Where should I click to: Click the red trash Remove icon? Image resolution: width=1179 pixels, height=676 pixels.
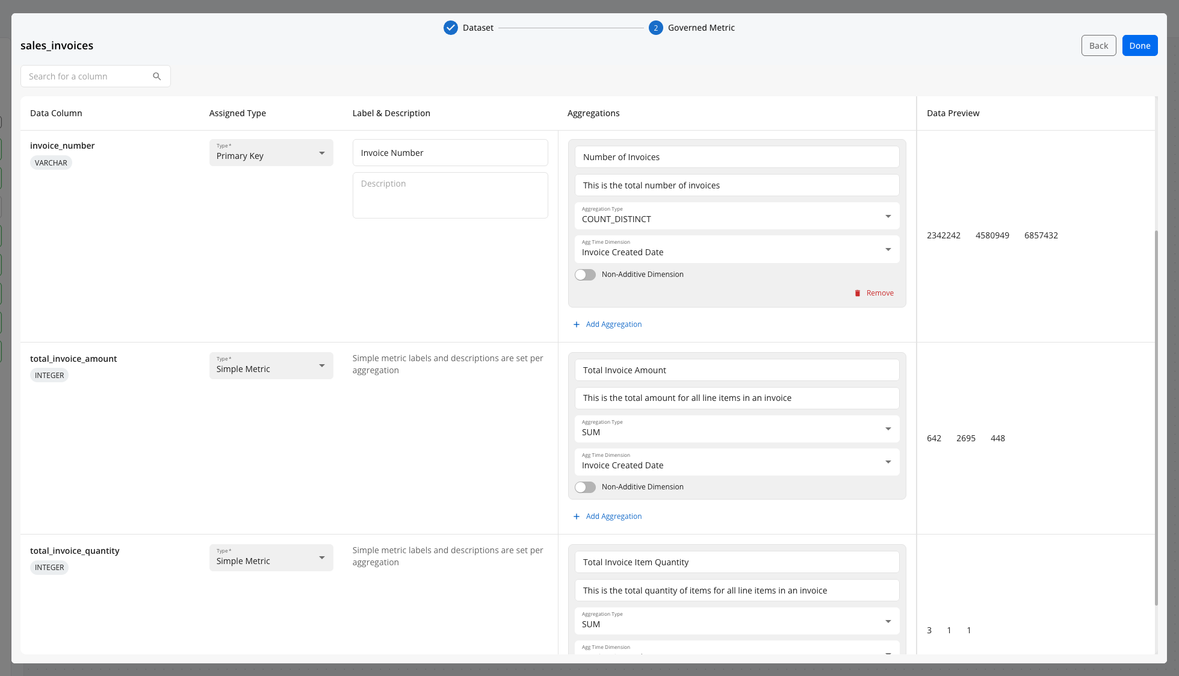click(x=858, y=293)
